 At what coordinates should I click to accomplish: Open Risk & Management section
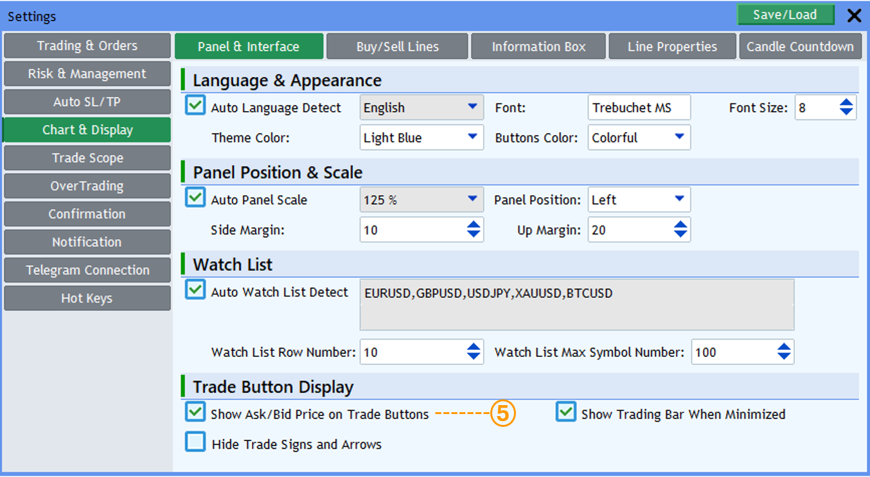point(87,74)
